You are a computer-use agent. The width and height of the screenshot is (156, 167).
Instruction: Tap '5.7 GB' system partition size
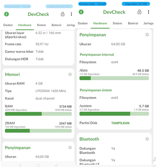point(144,106)
